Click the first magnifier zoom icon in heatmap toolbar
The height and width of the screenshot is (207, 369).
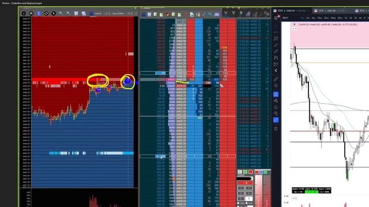(61, 13)
